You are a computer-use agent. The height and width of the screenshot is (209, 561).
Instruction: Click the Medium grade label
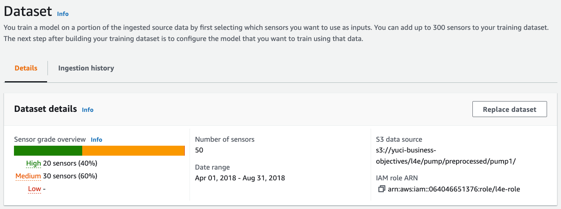click(28, 176)
